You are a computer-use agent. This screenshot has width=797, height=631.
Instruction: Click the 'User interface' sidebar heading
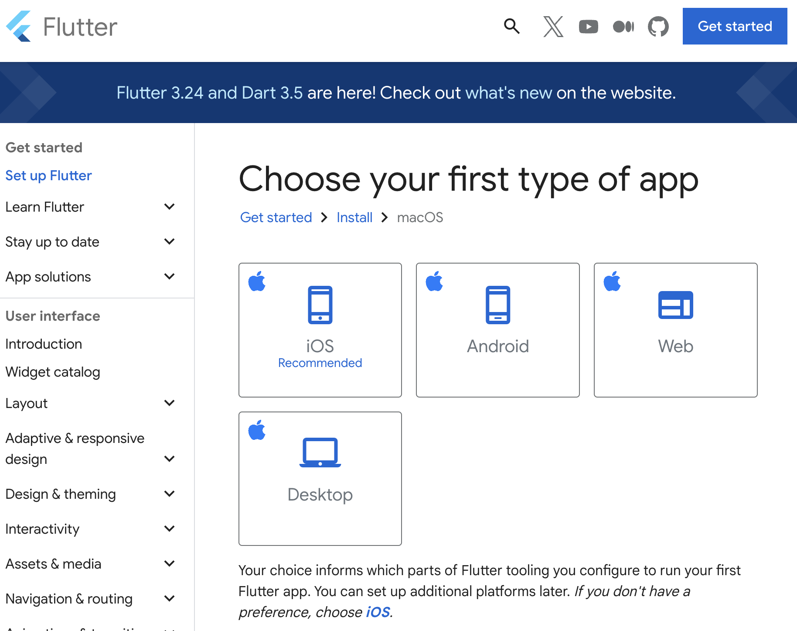[x=53, y=316]
